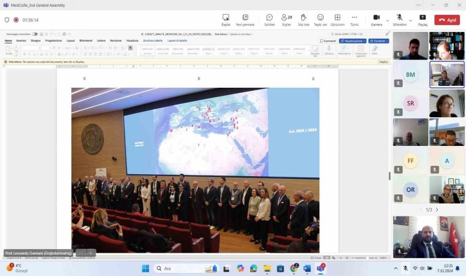466x276 pixels.
Task: Click the Condividi button in Word
Action: 378,41
